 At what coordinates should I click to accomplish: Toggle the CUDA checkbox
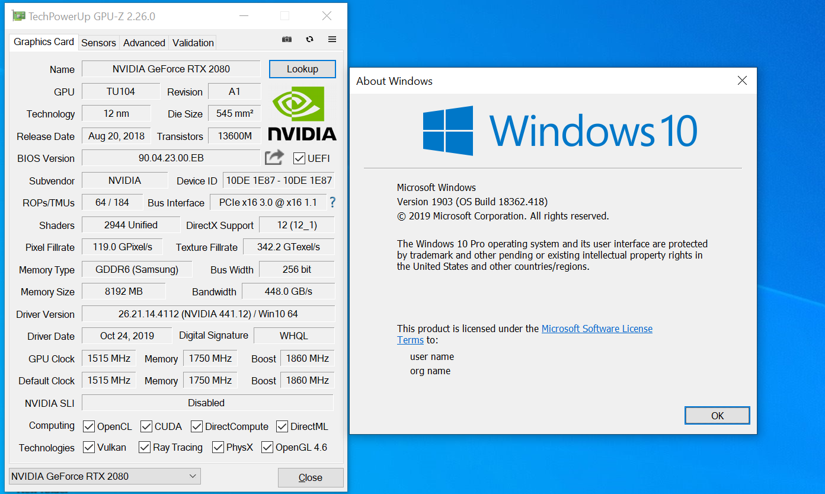(x=146, y=426)
